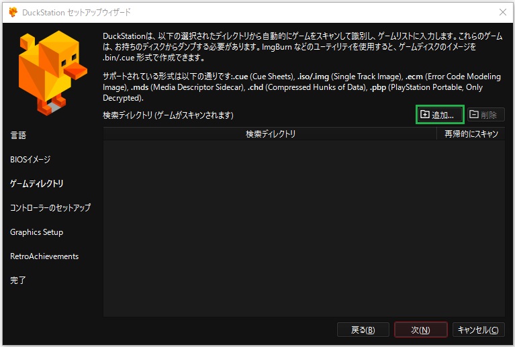Go back with the 戻る(B) button

(x=363, y=330)
